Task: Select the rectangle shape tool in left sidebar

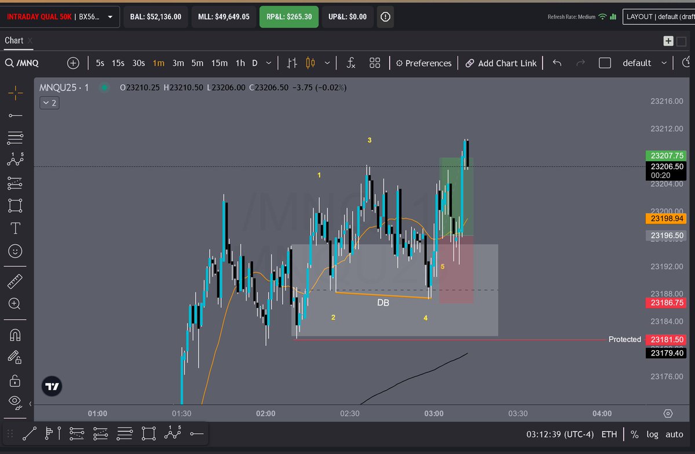Action: coord(16,206)
